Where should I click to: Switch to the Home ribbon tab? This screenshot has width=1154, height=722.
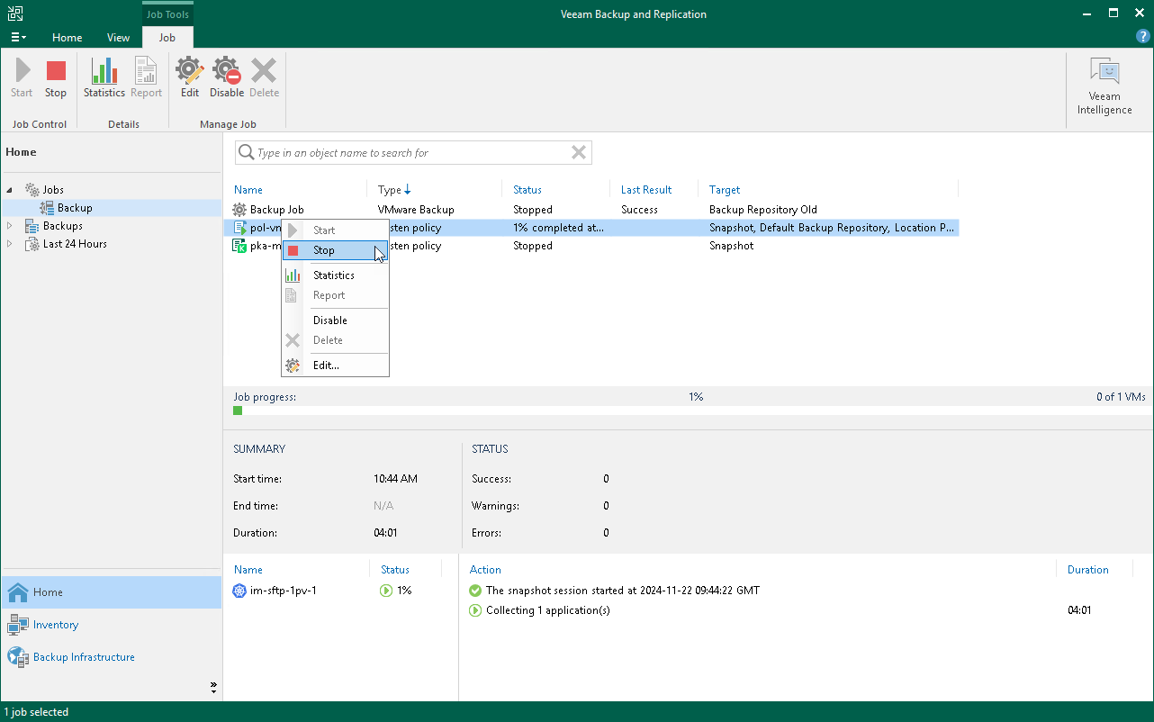pyautogui.click(x=68, y=38)
